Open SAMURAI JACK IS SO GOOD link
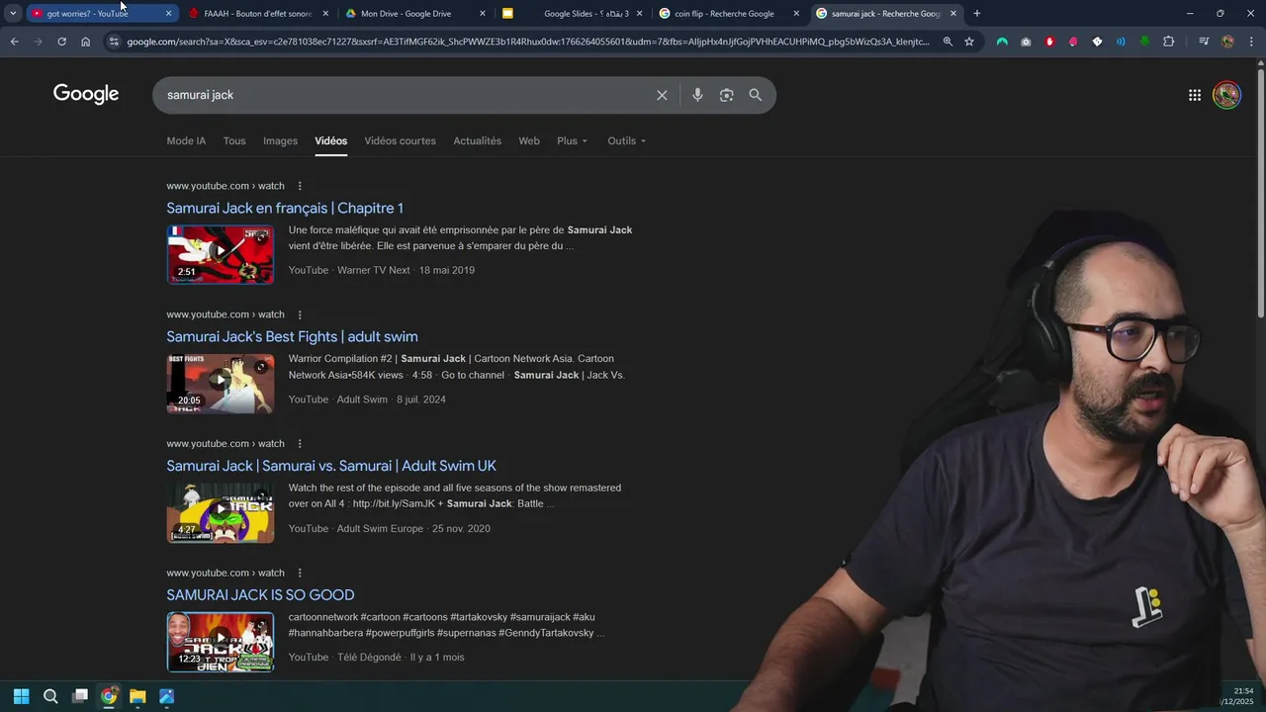The height and width of the screenshot is (712, 1266). (260, 594)
